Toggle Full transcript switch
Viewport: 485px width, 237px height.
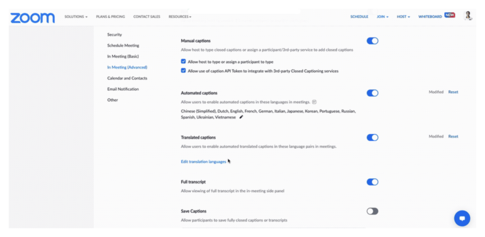[372, 182]
